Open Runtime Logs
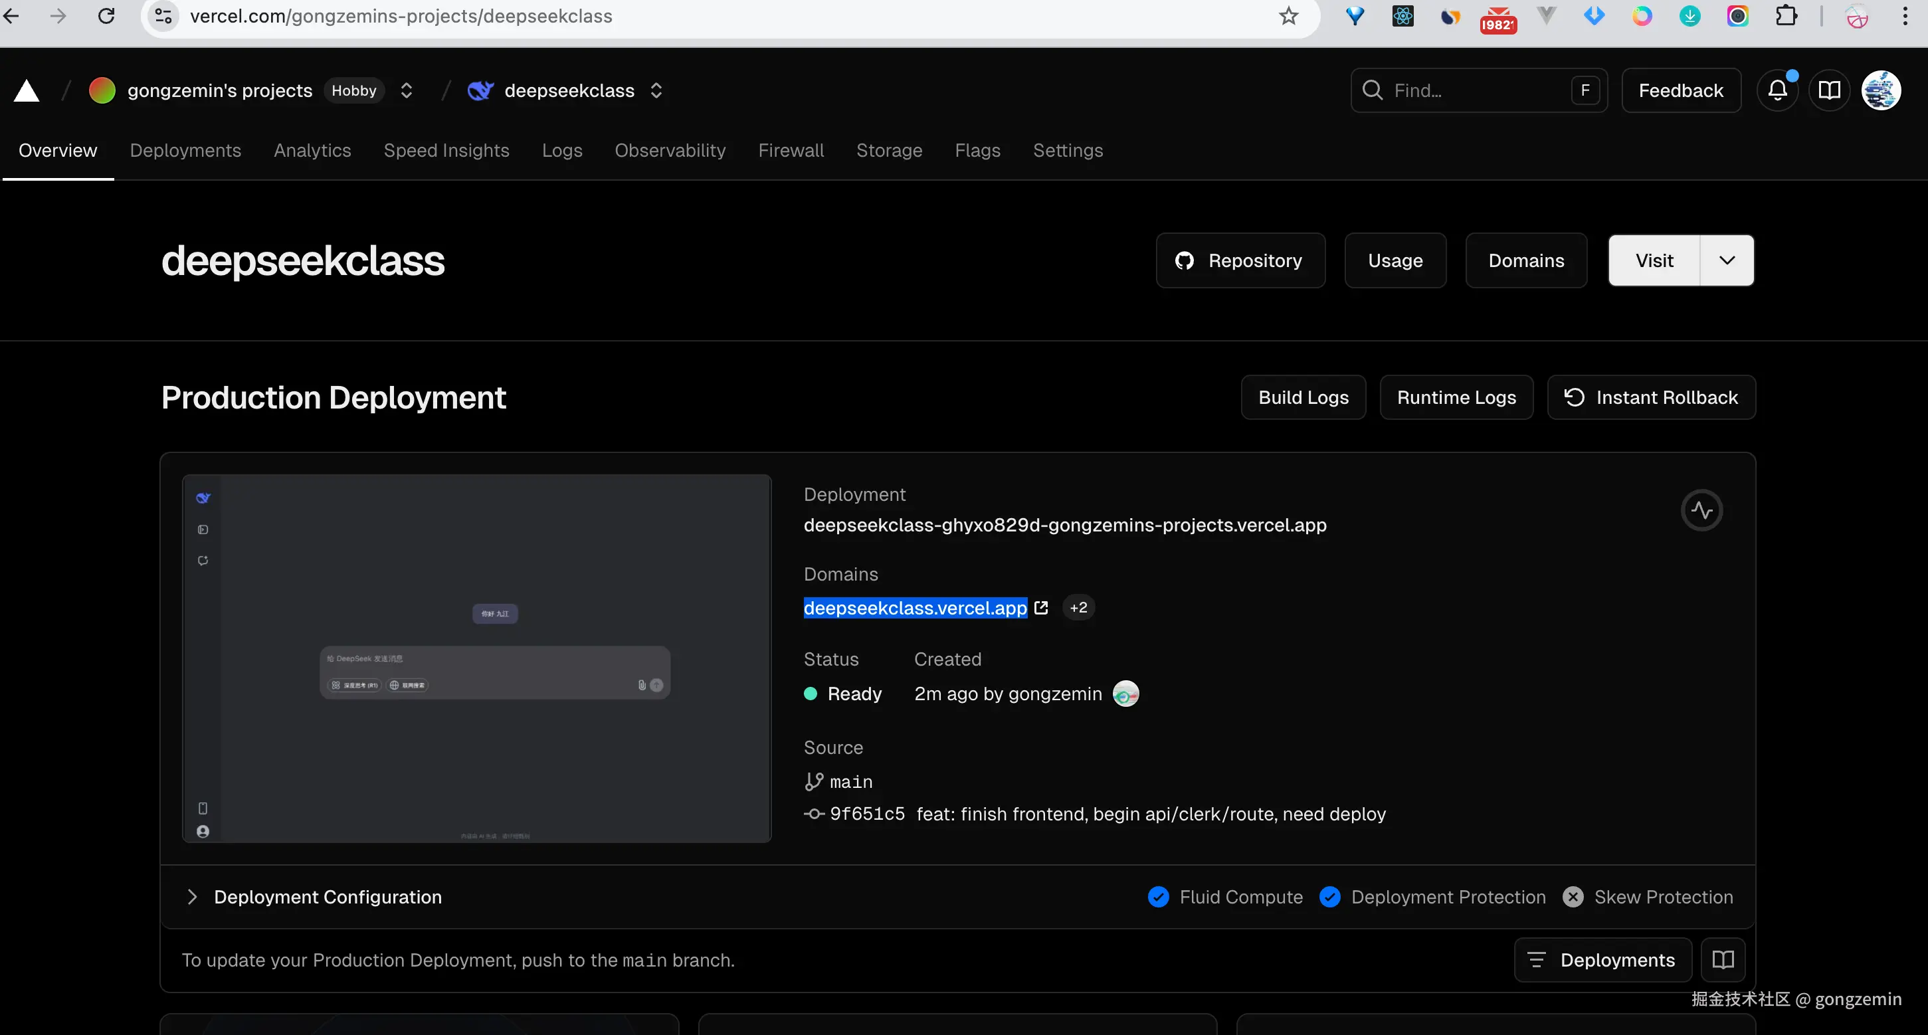Screen dimensions: 1928x1035 click(x=1456, y=397)
